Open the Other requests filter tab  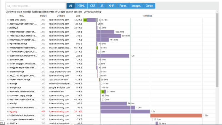point(149,6)
